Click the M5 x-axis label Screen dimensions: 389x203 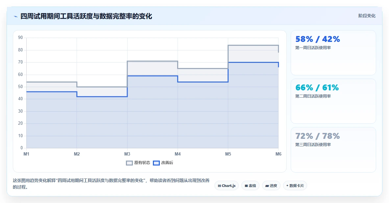coord(228,154)
